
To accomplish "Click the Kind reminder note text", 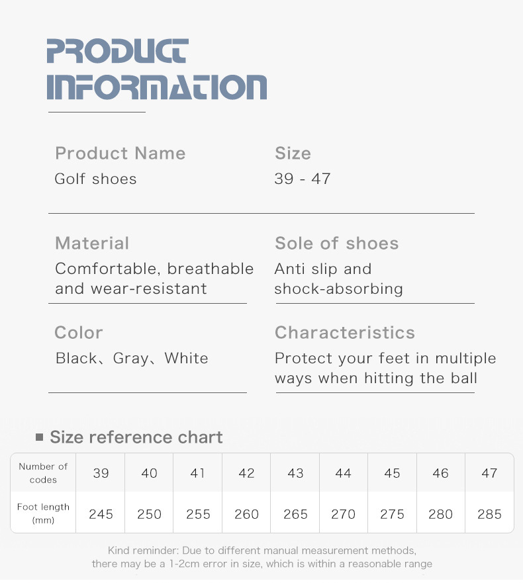I will click(261, 557).
